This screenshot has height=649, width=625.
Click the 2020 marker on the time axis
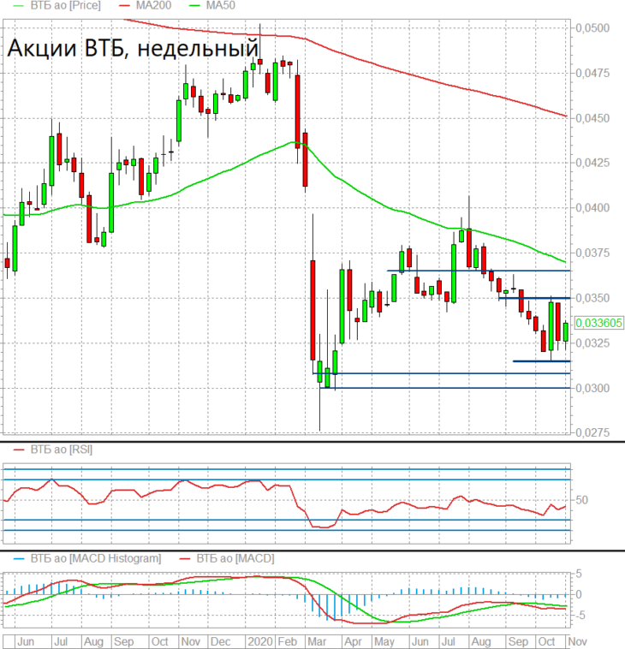pyautogui.click(x=259, y=641)
